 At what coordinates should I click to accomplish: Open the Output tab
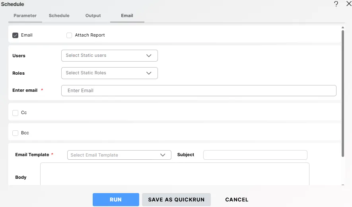(93, 16)
